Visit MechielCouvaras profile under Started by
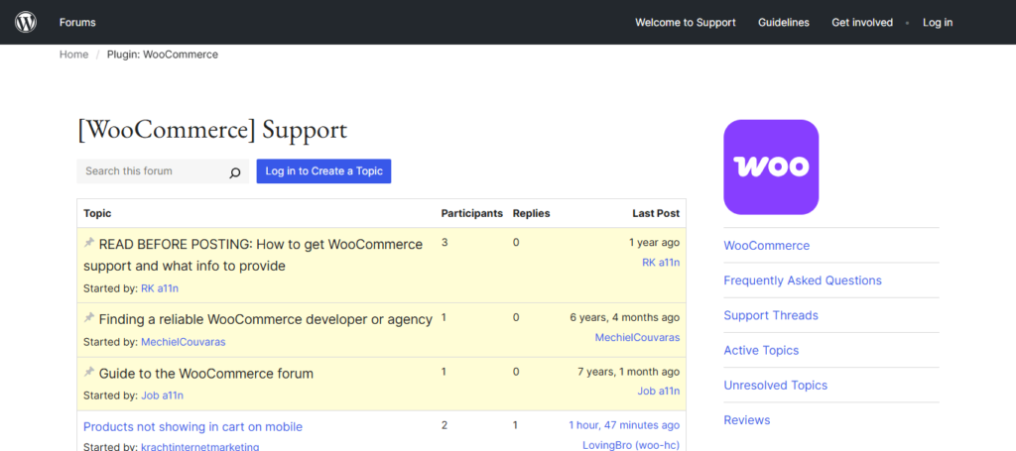The height and width of the screenshot is (451, 1016). tap(184, 342)
